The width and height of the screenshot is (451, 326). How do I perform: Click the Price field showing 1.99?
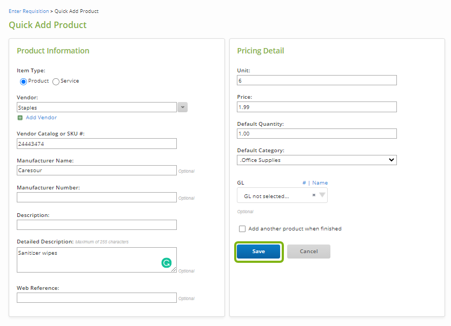[317, 107]
